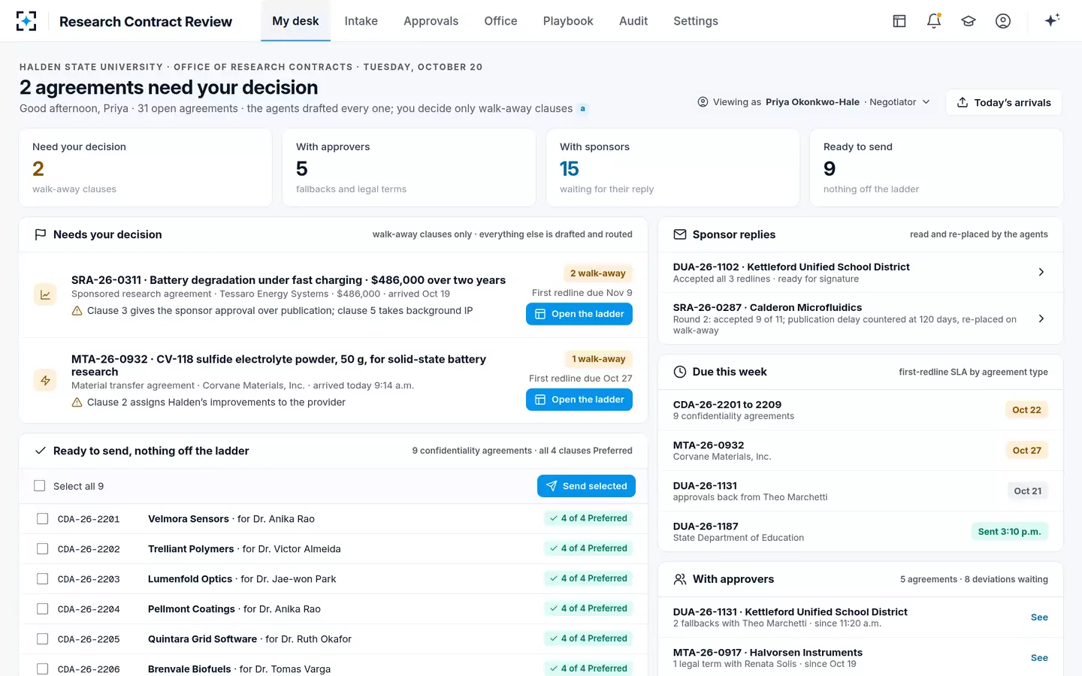The height and width of the screenshot is (676, 1082).
Task: Click the small 'a' badge after walk-away clauses
Action: tap(582, 109)
